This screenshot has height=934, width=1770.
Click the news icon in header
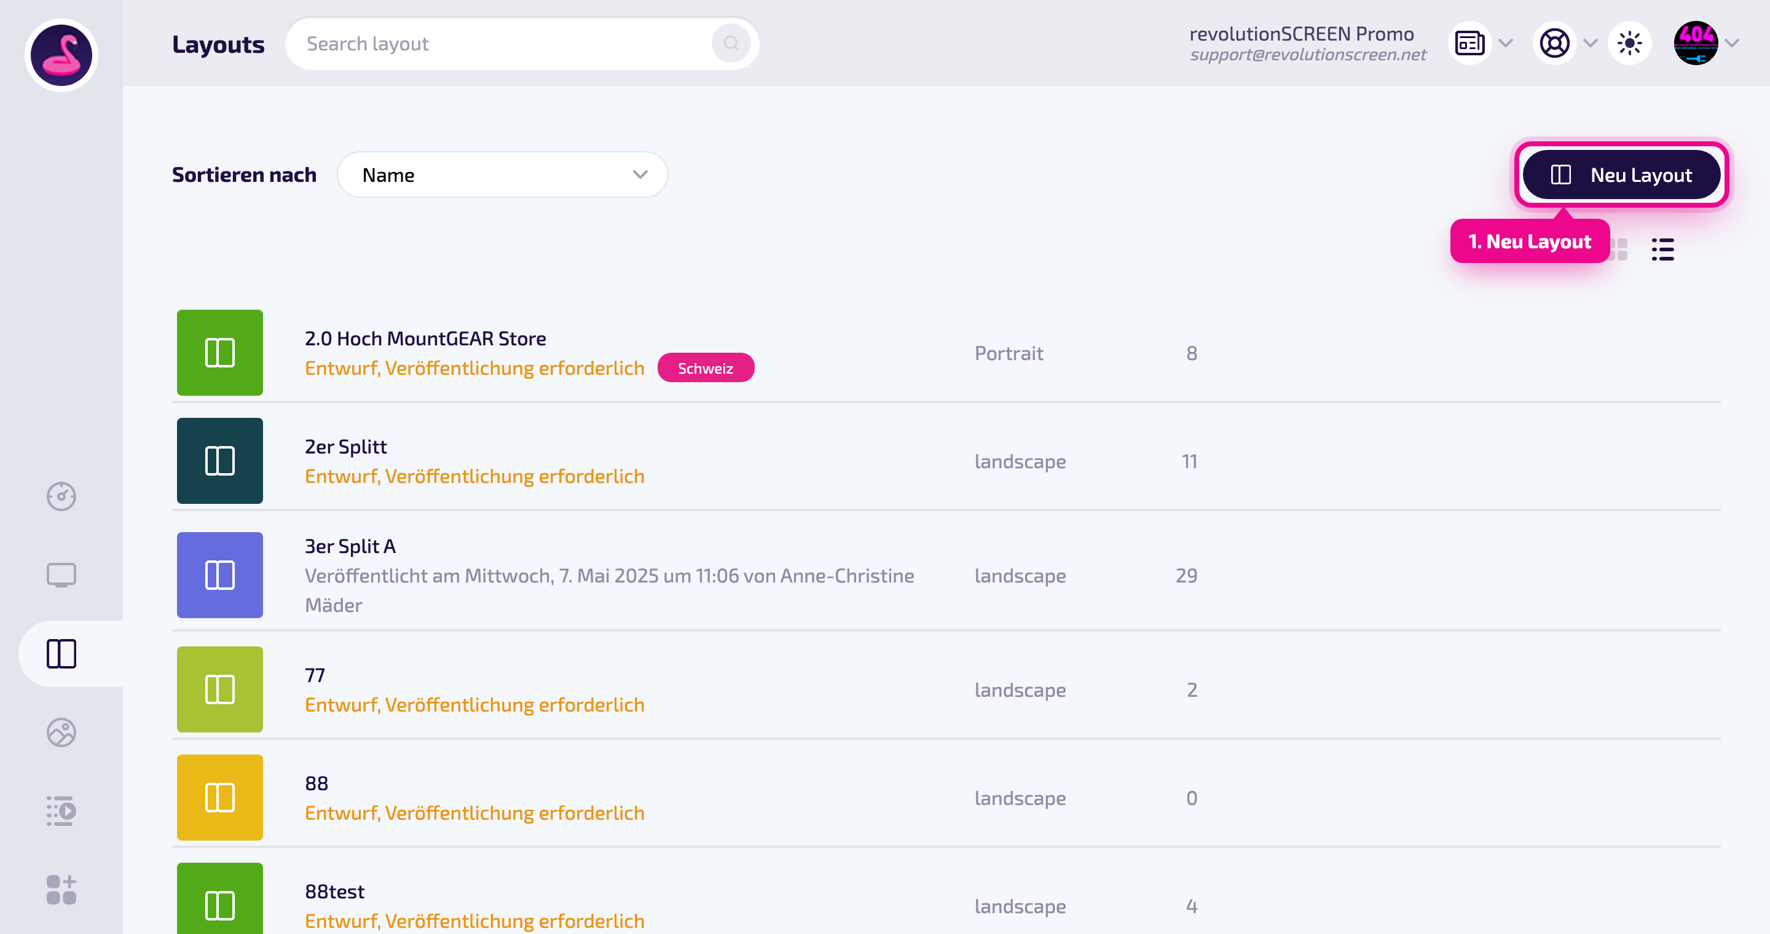1469,43
